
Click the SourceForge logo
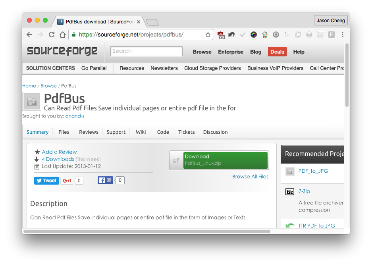(x=62, y=51)
